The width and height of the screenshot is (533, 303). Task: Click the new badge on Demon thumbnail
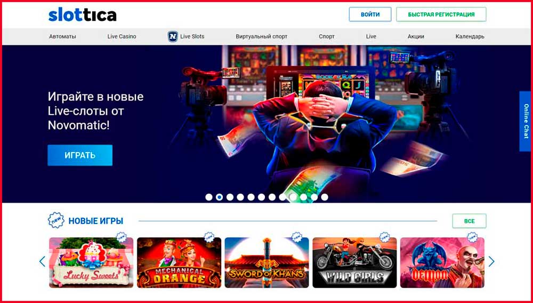click(472, 237)
